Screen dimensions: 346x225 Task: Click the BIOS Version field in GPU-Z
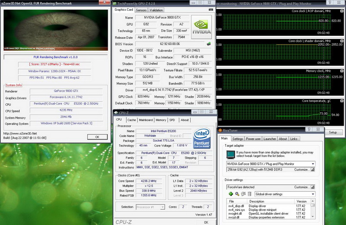click(x=170, y=44)
